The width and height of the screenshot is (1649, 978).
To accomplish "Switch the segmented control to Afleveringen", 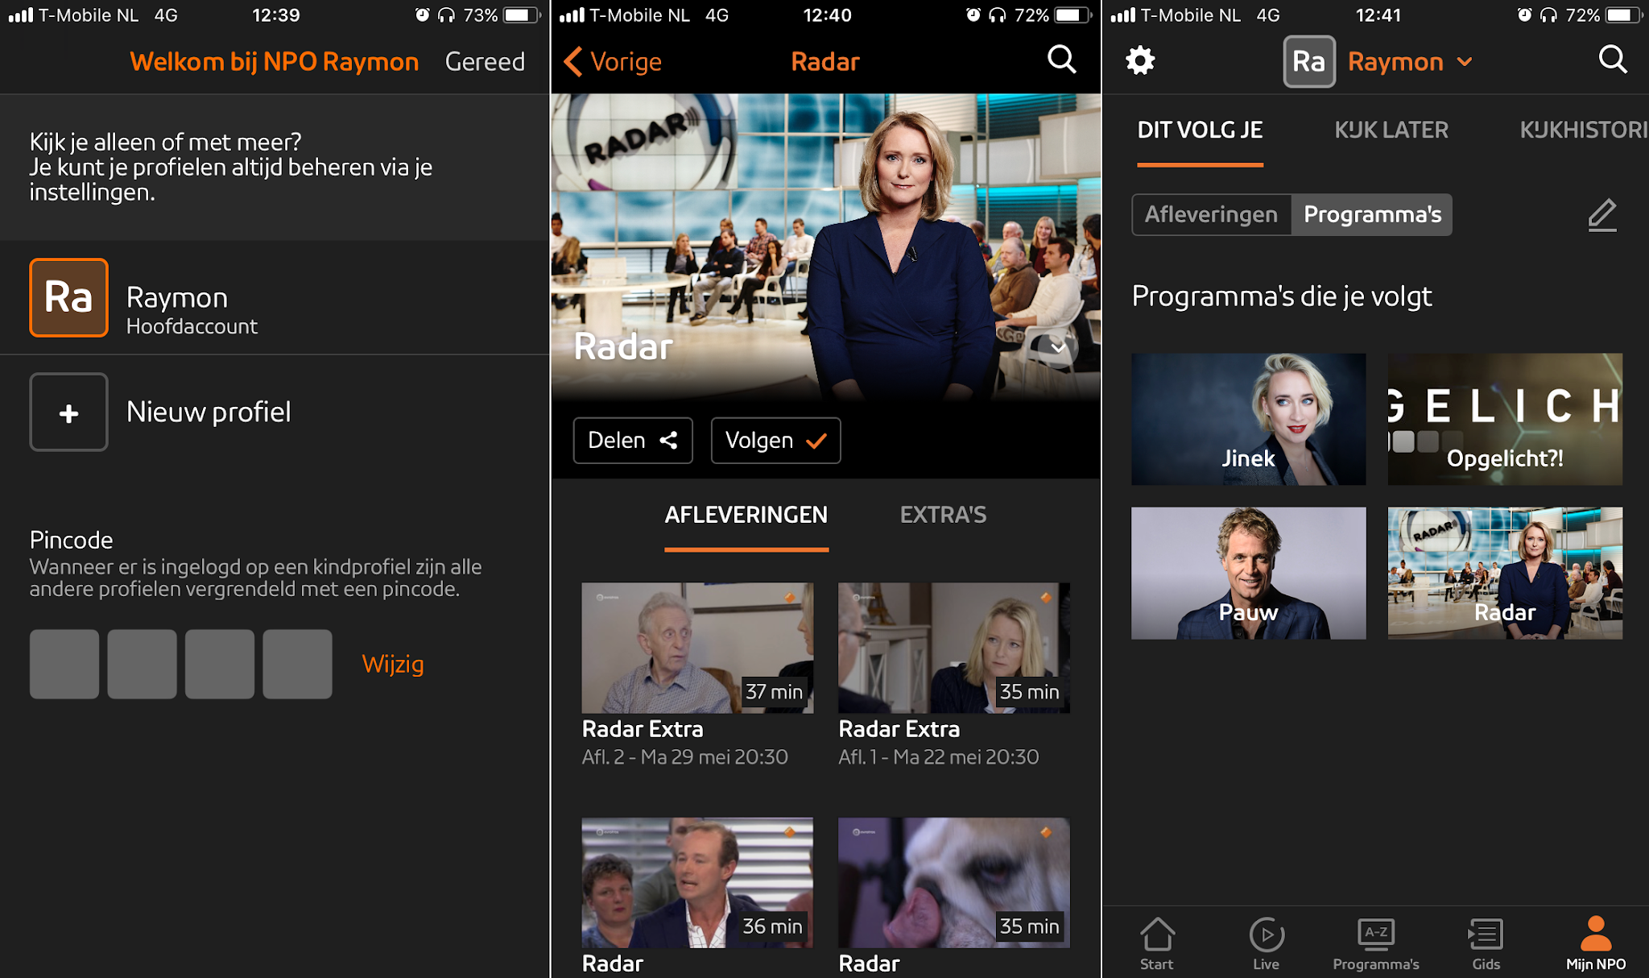I will [1211, 214].
